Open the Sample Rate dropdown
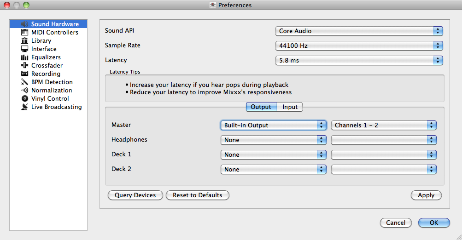462x240 pixels. 359,46
